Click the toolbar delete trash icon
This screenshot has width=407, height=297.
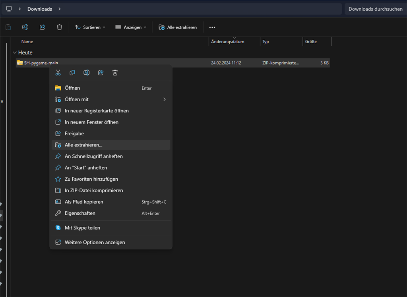[x=59, y=27]
